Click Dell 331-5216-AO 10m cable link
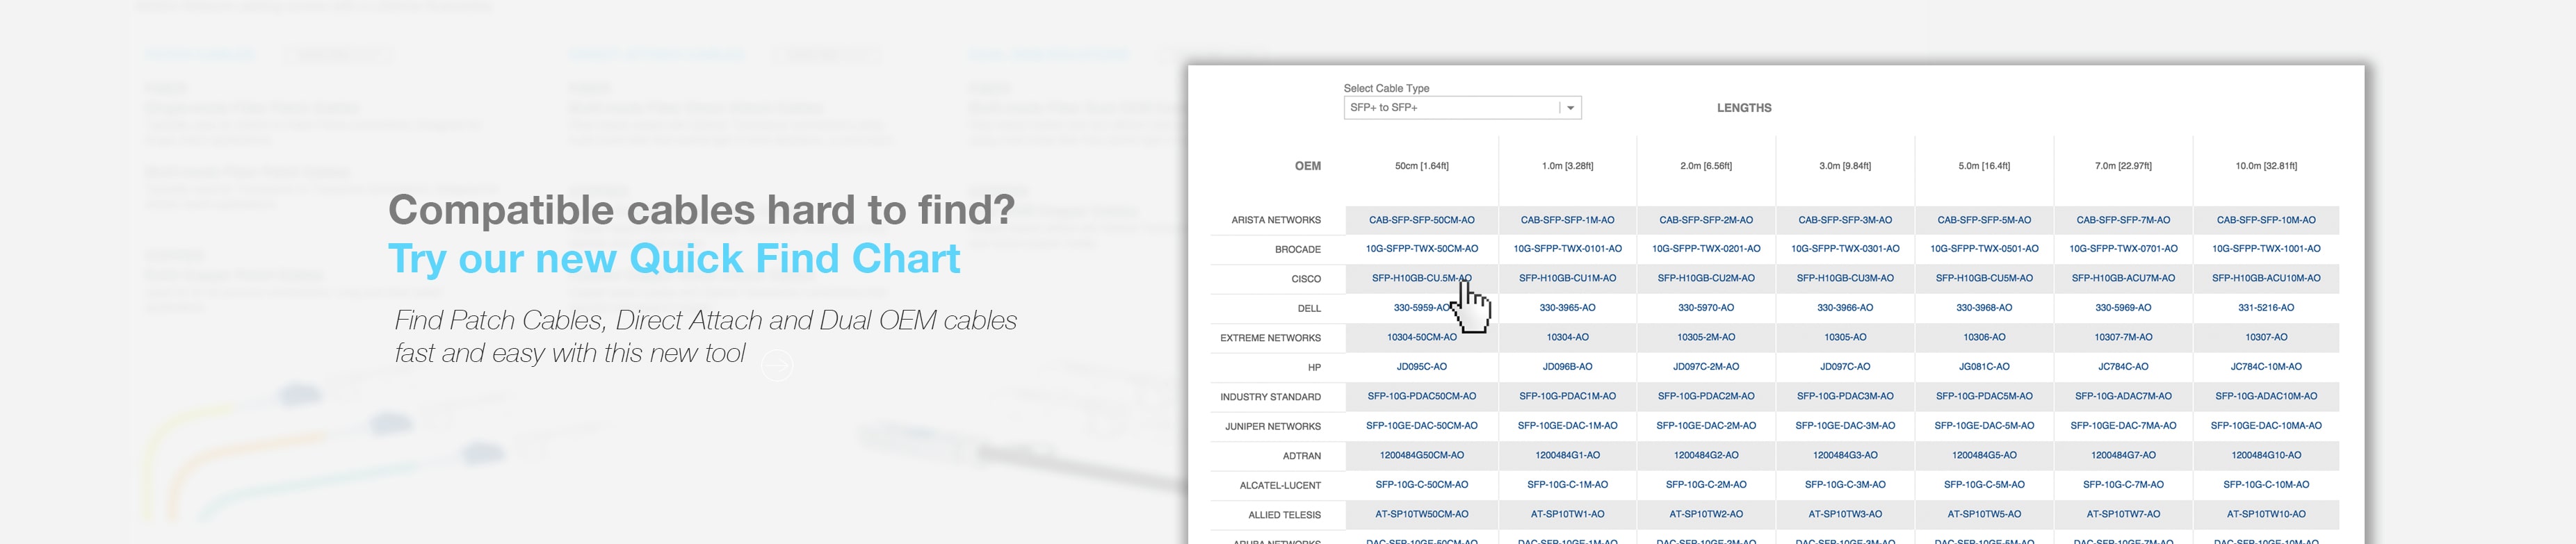Screen dimensions: 2576x544 pyautogui.click(x=2266, y=308)
